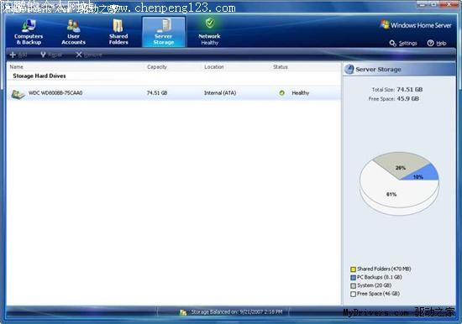Select the Server Storage tab
The width and height of the screenshot is (462, 324).
click(x=164, y=32)
